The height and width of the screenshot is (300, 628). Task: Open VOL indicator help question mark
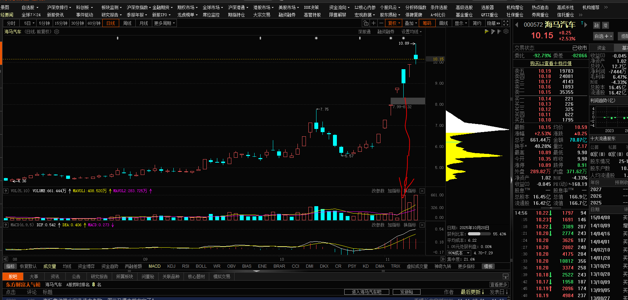click(x=6, y=191)
